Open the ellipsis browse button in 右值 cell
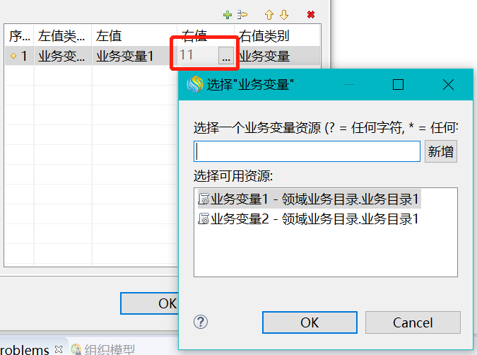The width and height of the screenshot is (477, 355). click(x=226, y=56)
